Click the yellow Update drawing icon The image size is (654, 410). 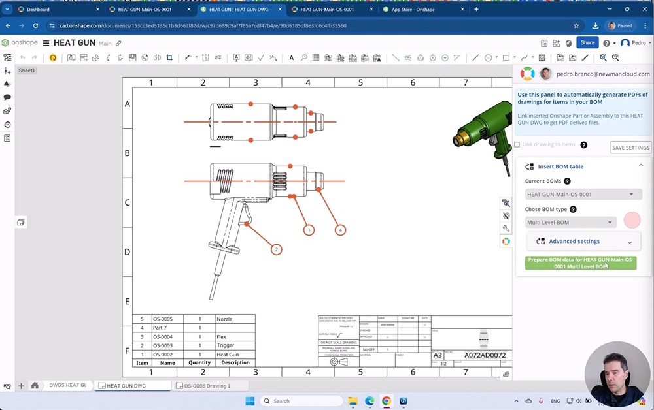coord(52,58)
